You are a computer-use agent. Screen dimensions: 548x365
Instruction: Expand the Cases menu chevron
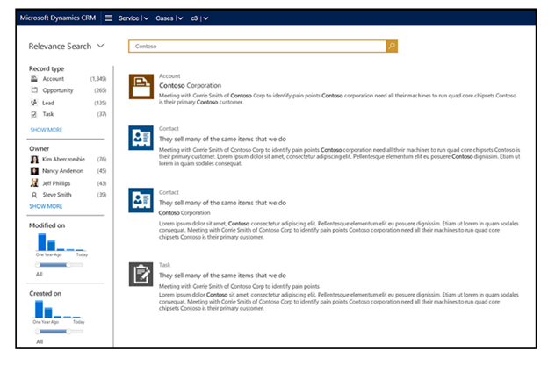180,18
